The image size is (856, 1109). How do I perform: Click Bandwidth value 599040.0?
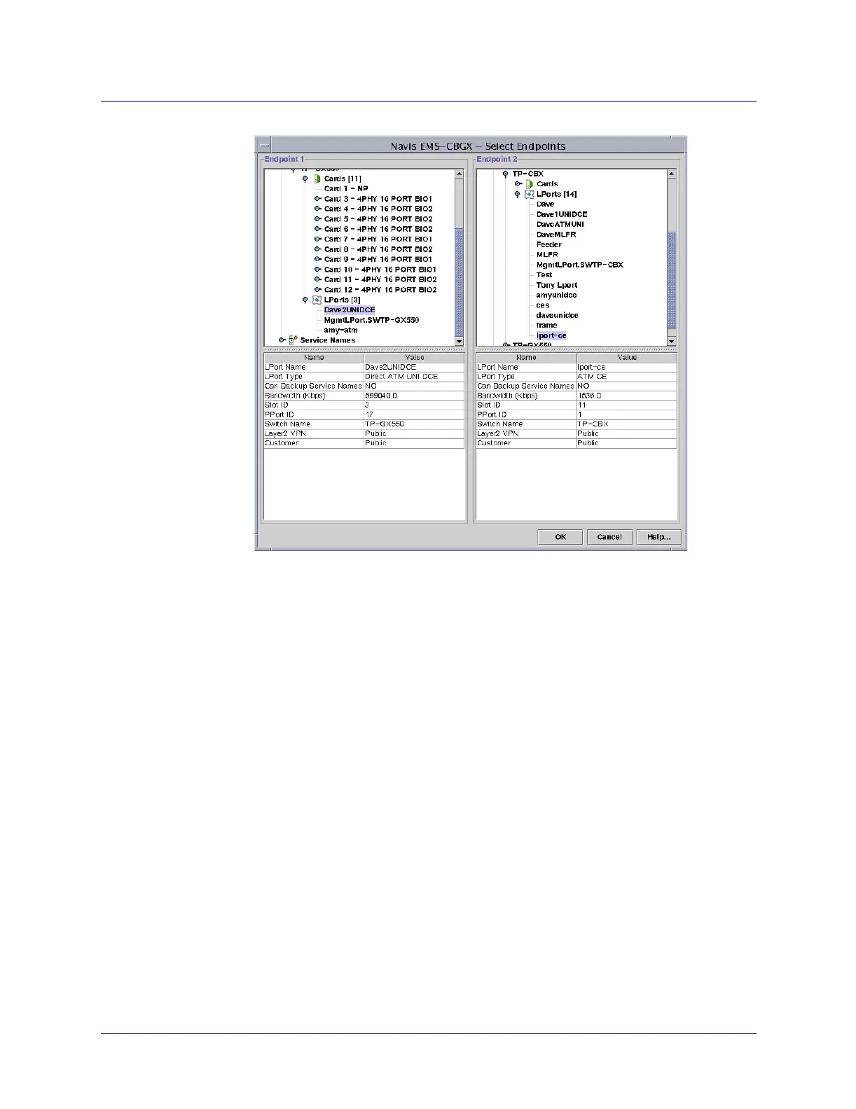click(x=414, y=396)
